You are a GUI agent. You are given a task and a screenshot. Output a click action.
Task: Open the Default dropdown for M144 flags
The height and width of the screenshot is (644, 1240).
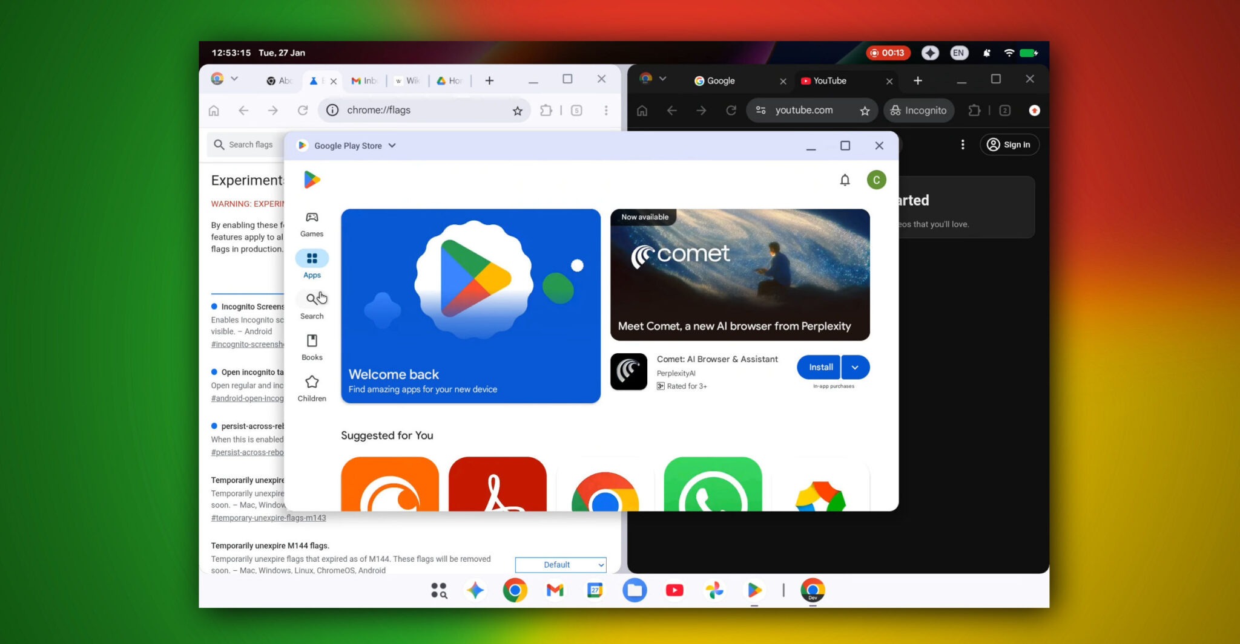560,565
